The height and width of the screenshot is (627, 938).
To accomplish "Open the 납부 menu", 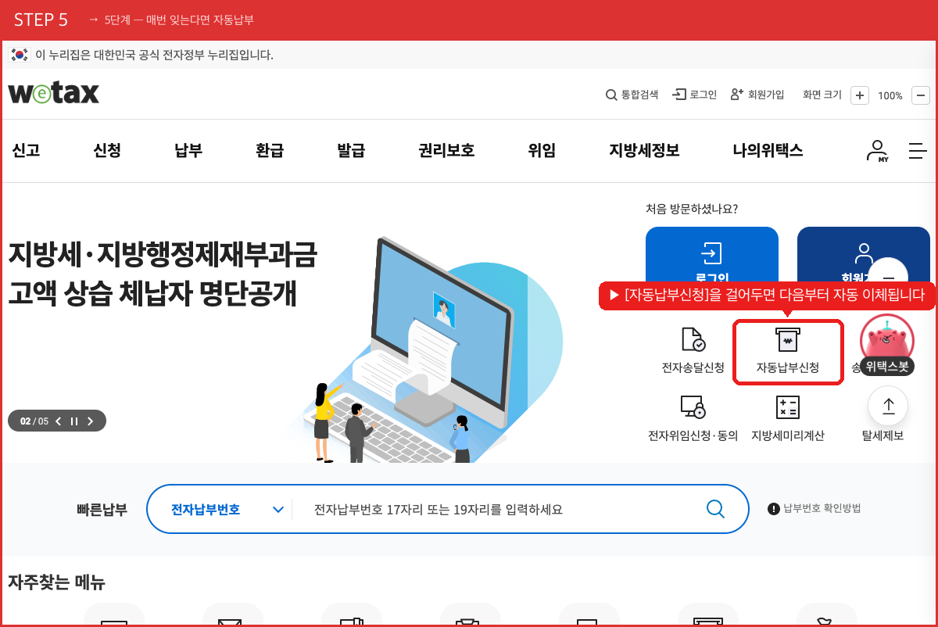I will [x=188, y=151].
